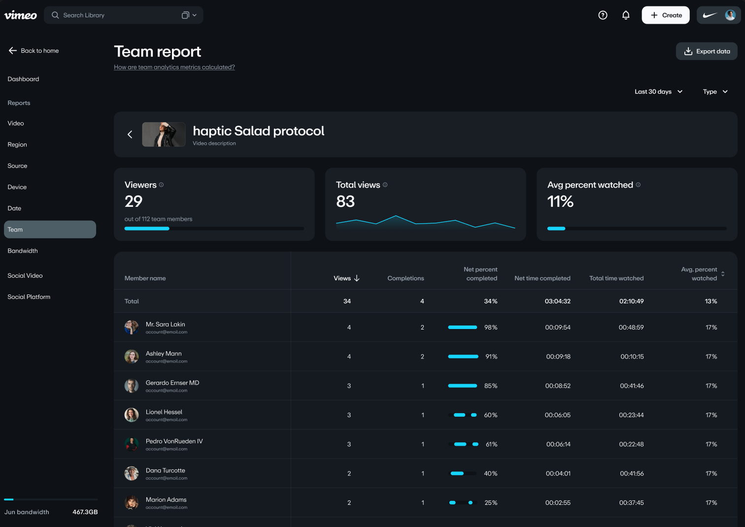745x527 pixels.
Task: Click the Vimeo logo
Action: [20, 15]
